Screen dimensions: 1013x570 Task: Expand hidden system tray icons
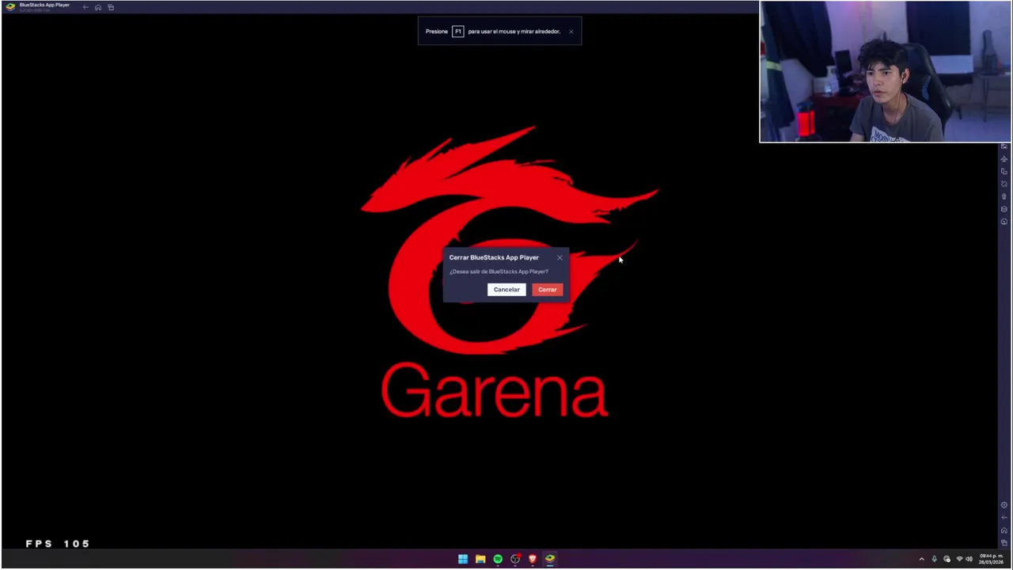point(921,559)
